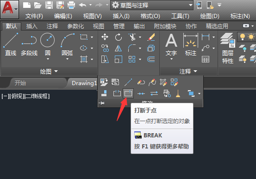Click the 打断于点 break-at-point tool
Image resolution: width=256 pixels, height=179 pixels.
(128, 93)
